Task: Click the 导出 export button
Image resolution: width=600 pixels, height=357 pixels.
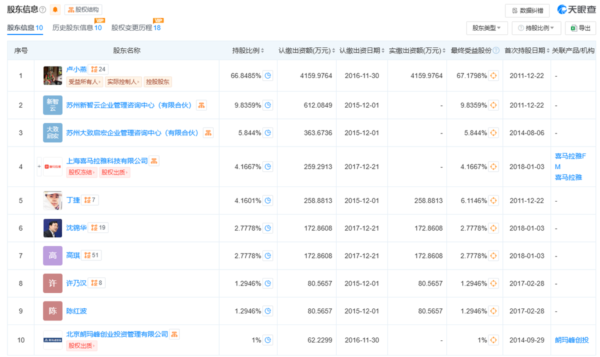Action: 580,28
